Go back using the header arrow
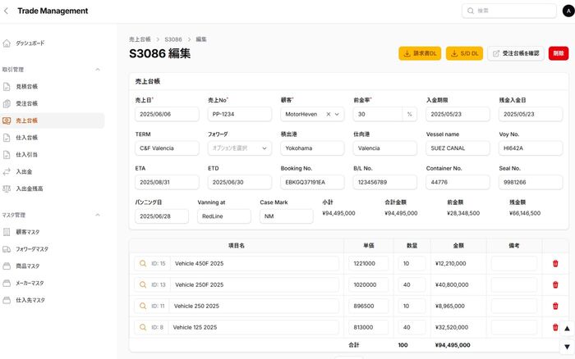This screenshot has width=575, height=359. (x=6, y=11)
